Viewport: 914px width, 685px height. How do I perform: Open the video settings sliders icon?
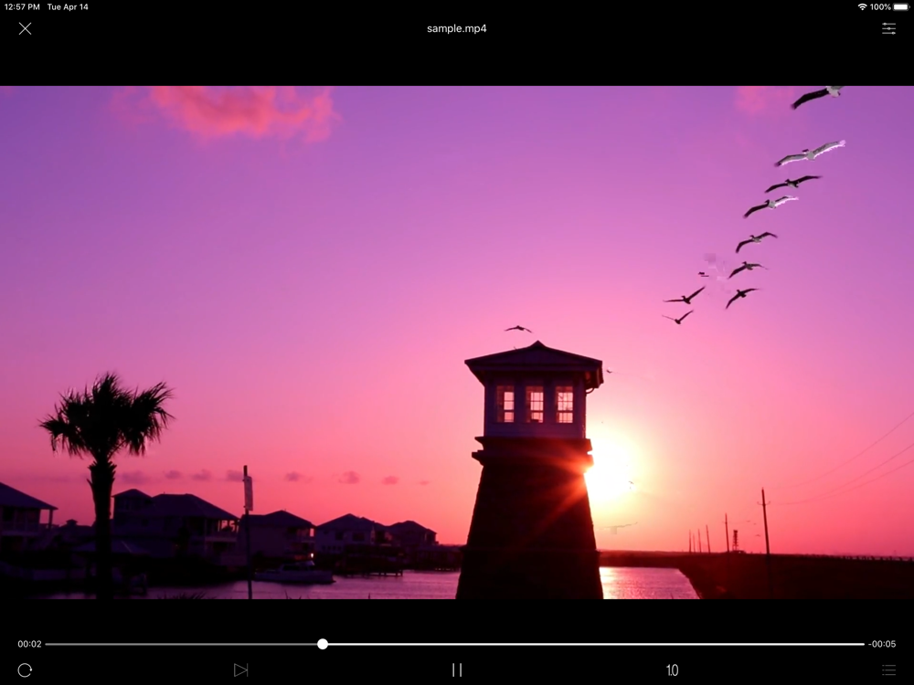click(888, 28)
